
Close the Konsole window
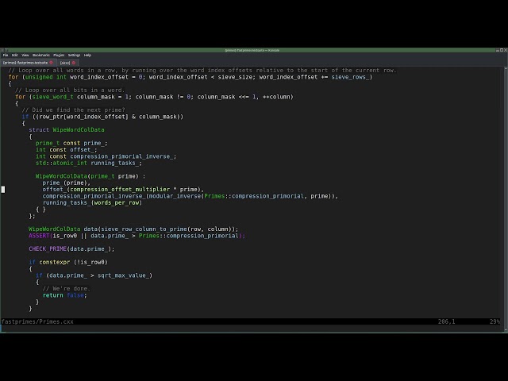pyautogui.click(x=506, y=50)
